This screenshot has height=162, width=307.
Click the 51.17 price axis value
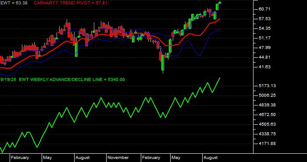tap(264, 38)
